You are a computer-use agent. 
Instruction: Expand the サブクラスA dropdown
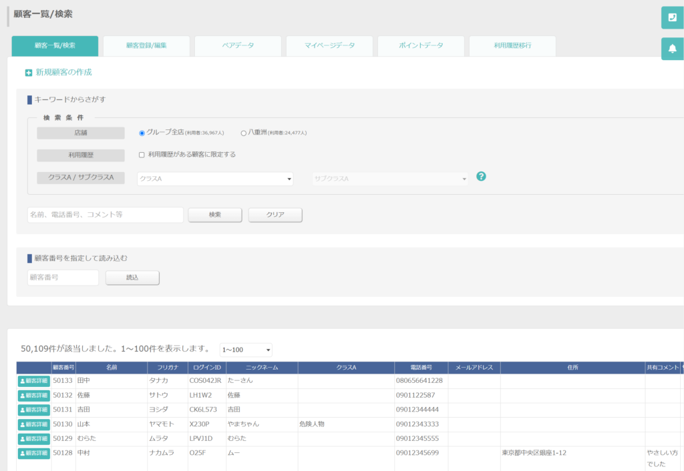click(x=390, y=179)
